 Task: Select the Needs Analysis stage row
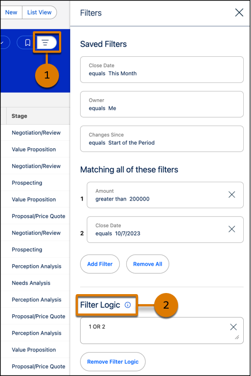click(x=31, y=283)
